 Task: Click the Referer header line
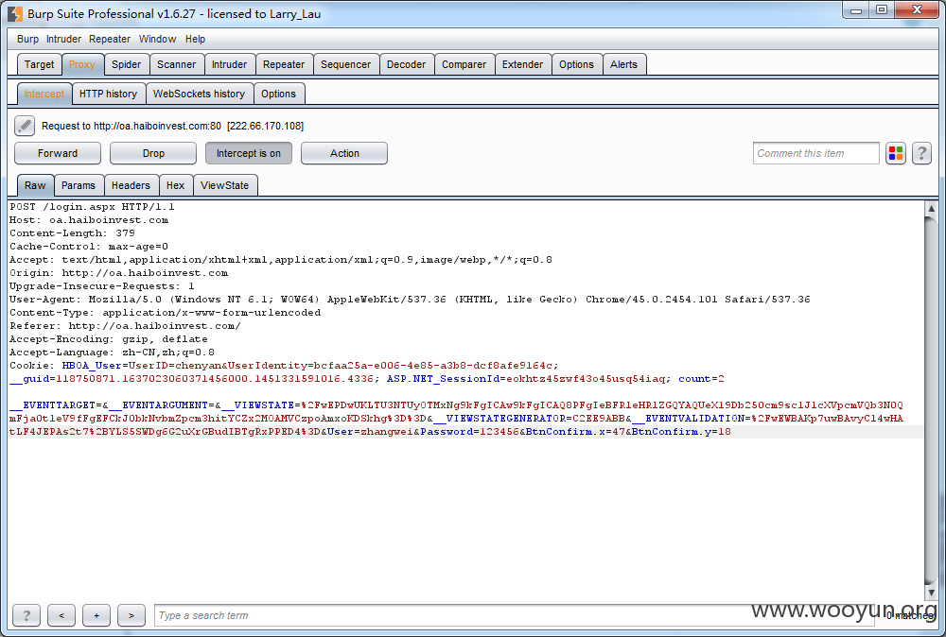coord(126,326)
